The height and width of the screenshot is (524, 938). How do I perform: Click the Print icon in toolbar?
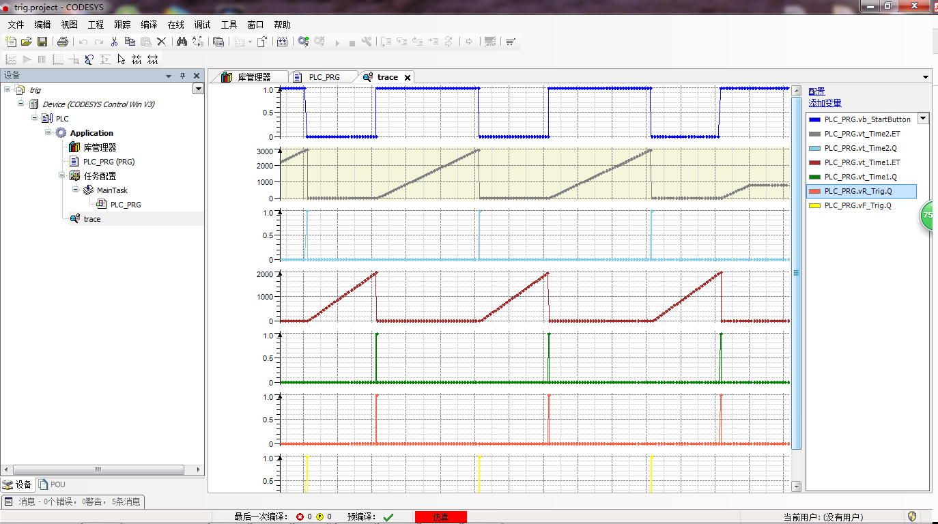pos(63,42)
